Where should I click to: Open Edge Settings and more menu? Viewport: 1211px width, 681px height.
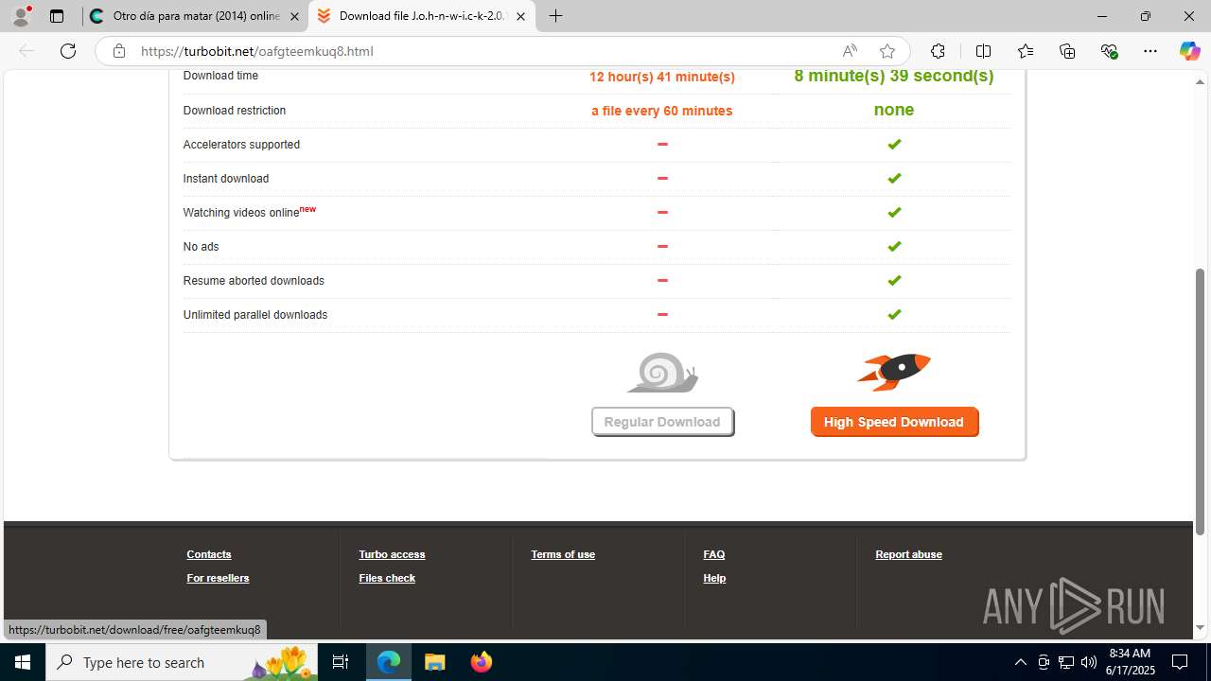tap(1150, 51)
